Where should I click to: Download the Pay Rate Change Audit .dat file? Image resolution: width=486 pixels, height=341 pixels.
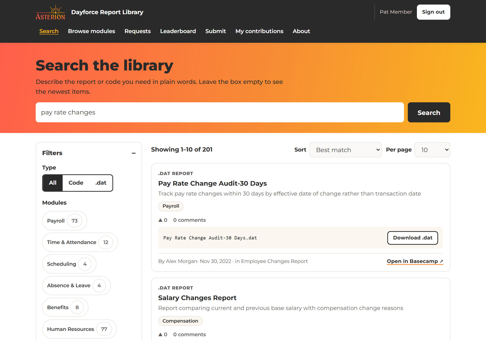(413, 238)
